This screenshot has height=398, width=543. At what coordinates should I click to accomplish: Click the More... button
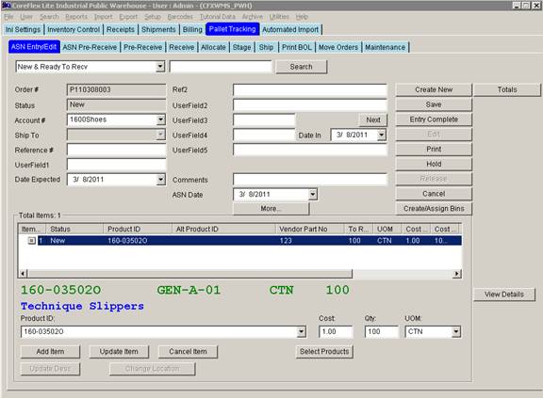pos(271,208)
